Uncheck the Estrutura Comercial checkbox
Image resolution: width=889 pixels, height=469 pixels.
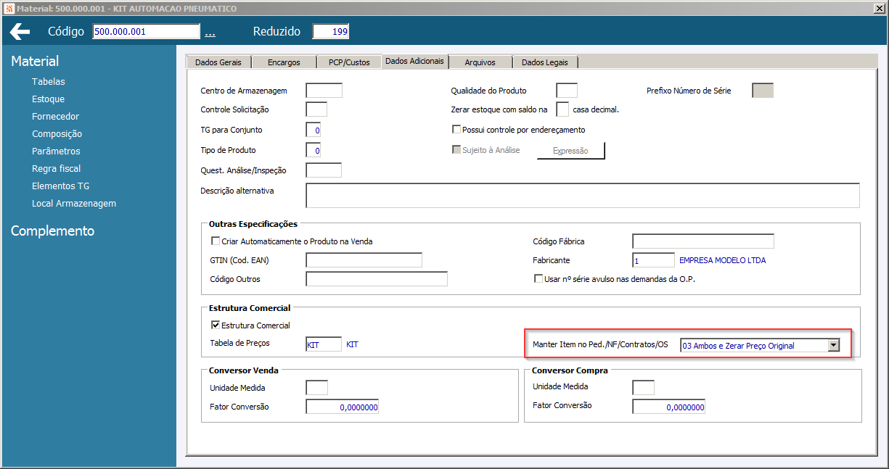pos(216,325)
